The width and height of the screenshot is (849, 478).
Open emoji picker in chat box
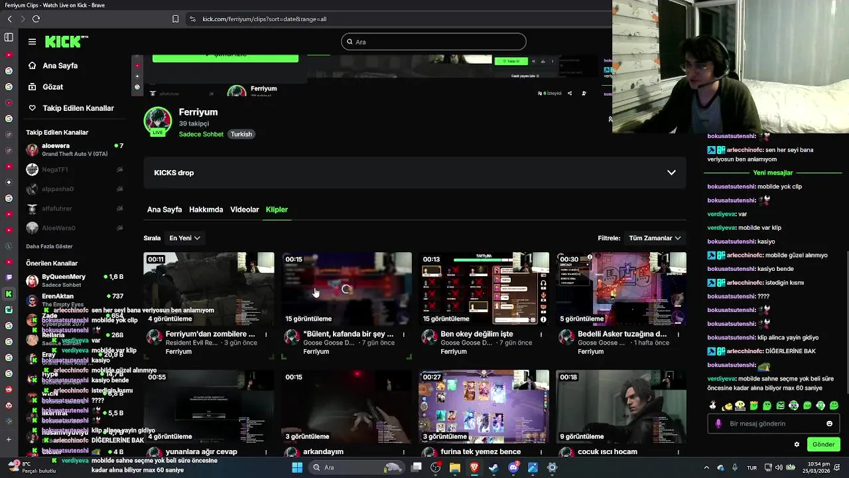(x=829, y=424)
